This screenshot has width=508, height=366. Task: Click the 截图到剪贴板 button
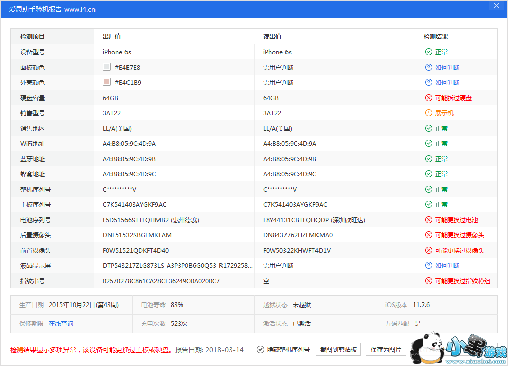338,349
